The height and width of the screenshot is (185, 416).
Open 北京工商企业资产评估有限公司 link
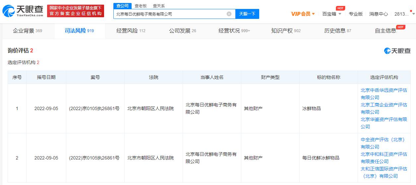(x=384, y=108)
